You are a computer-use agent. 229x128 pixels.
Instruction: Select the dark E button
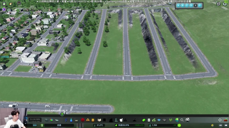[x=196, y=5]
